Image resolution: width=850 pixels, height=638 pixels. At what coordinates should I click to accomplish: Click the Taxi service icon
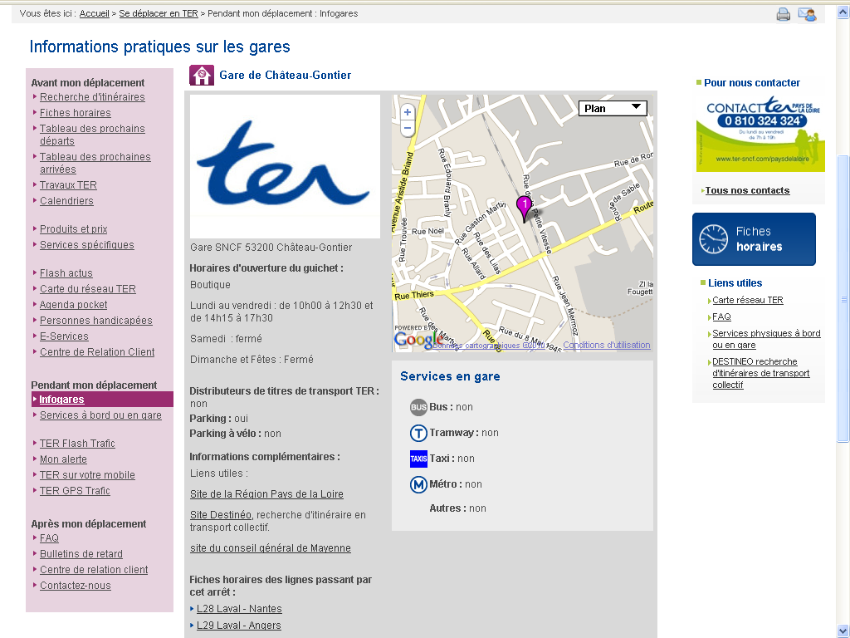pyautogui.click(x=418, y=459)
